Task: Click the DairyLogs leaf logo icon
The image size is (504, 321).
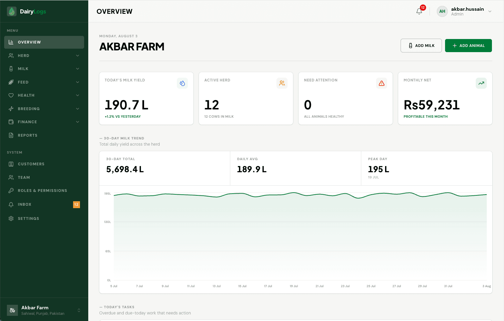Action: point(12,11)
